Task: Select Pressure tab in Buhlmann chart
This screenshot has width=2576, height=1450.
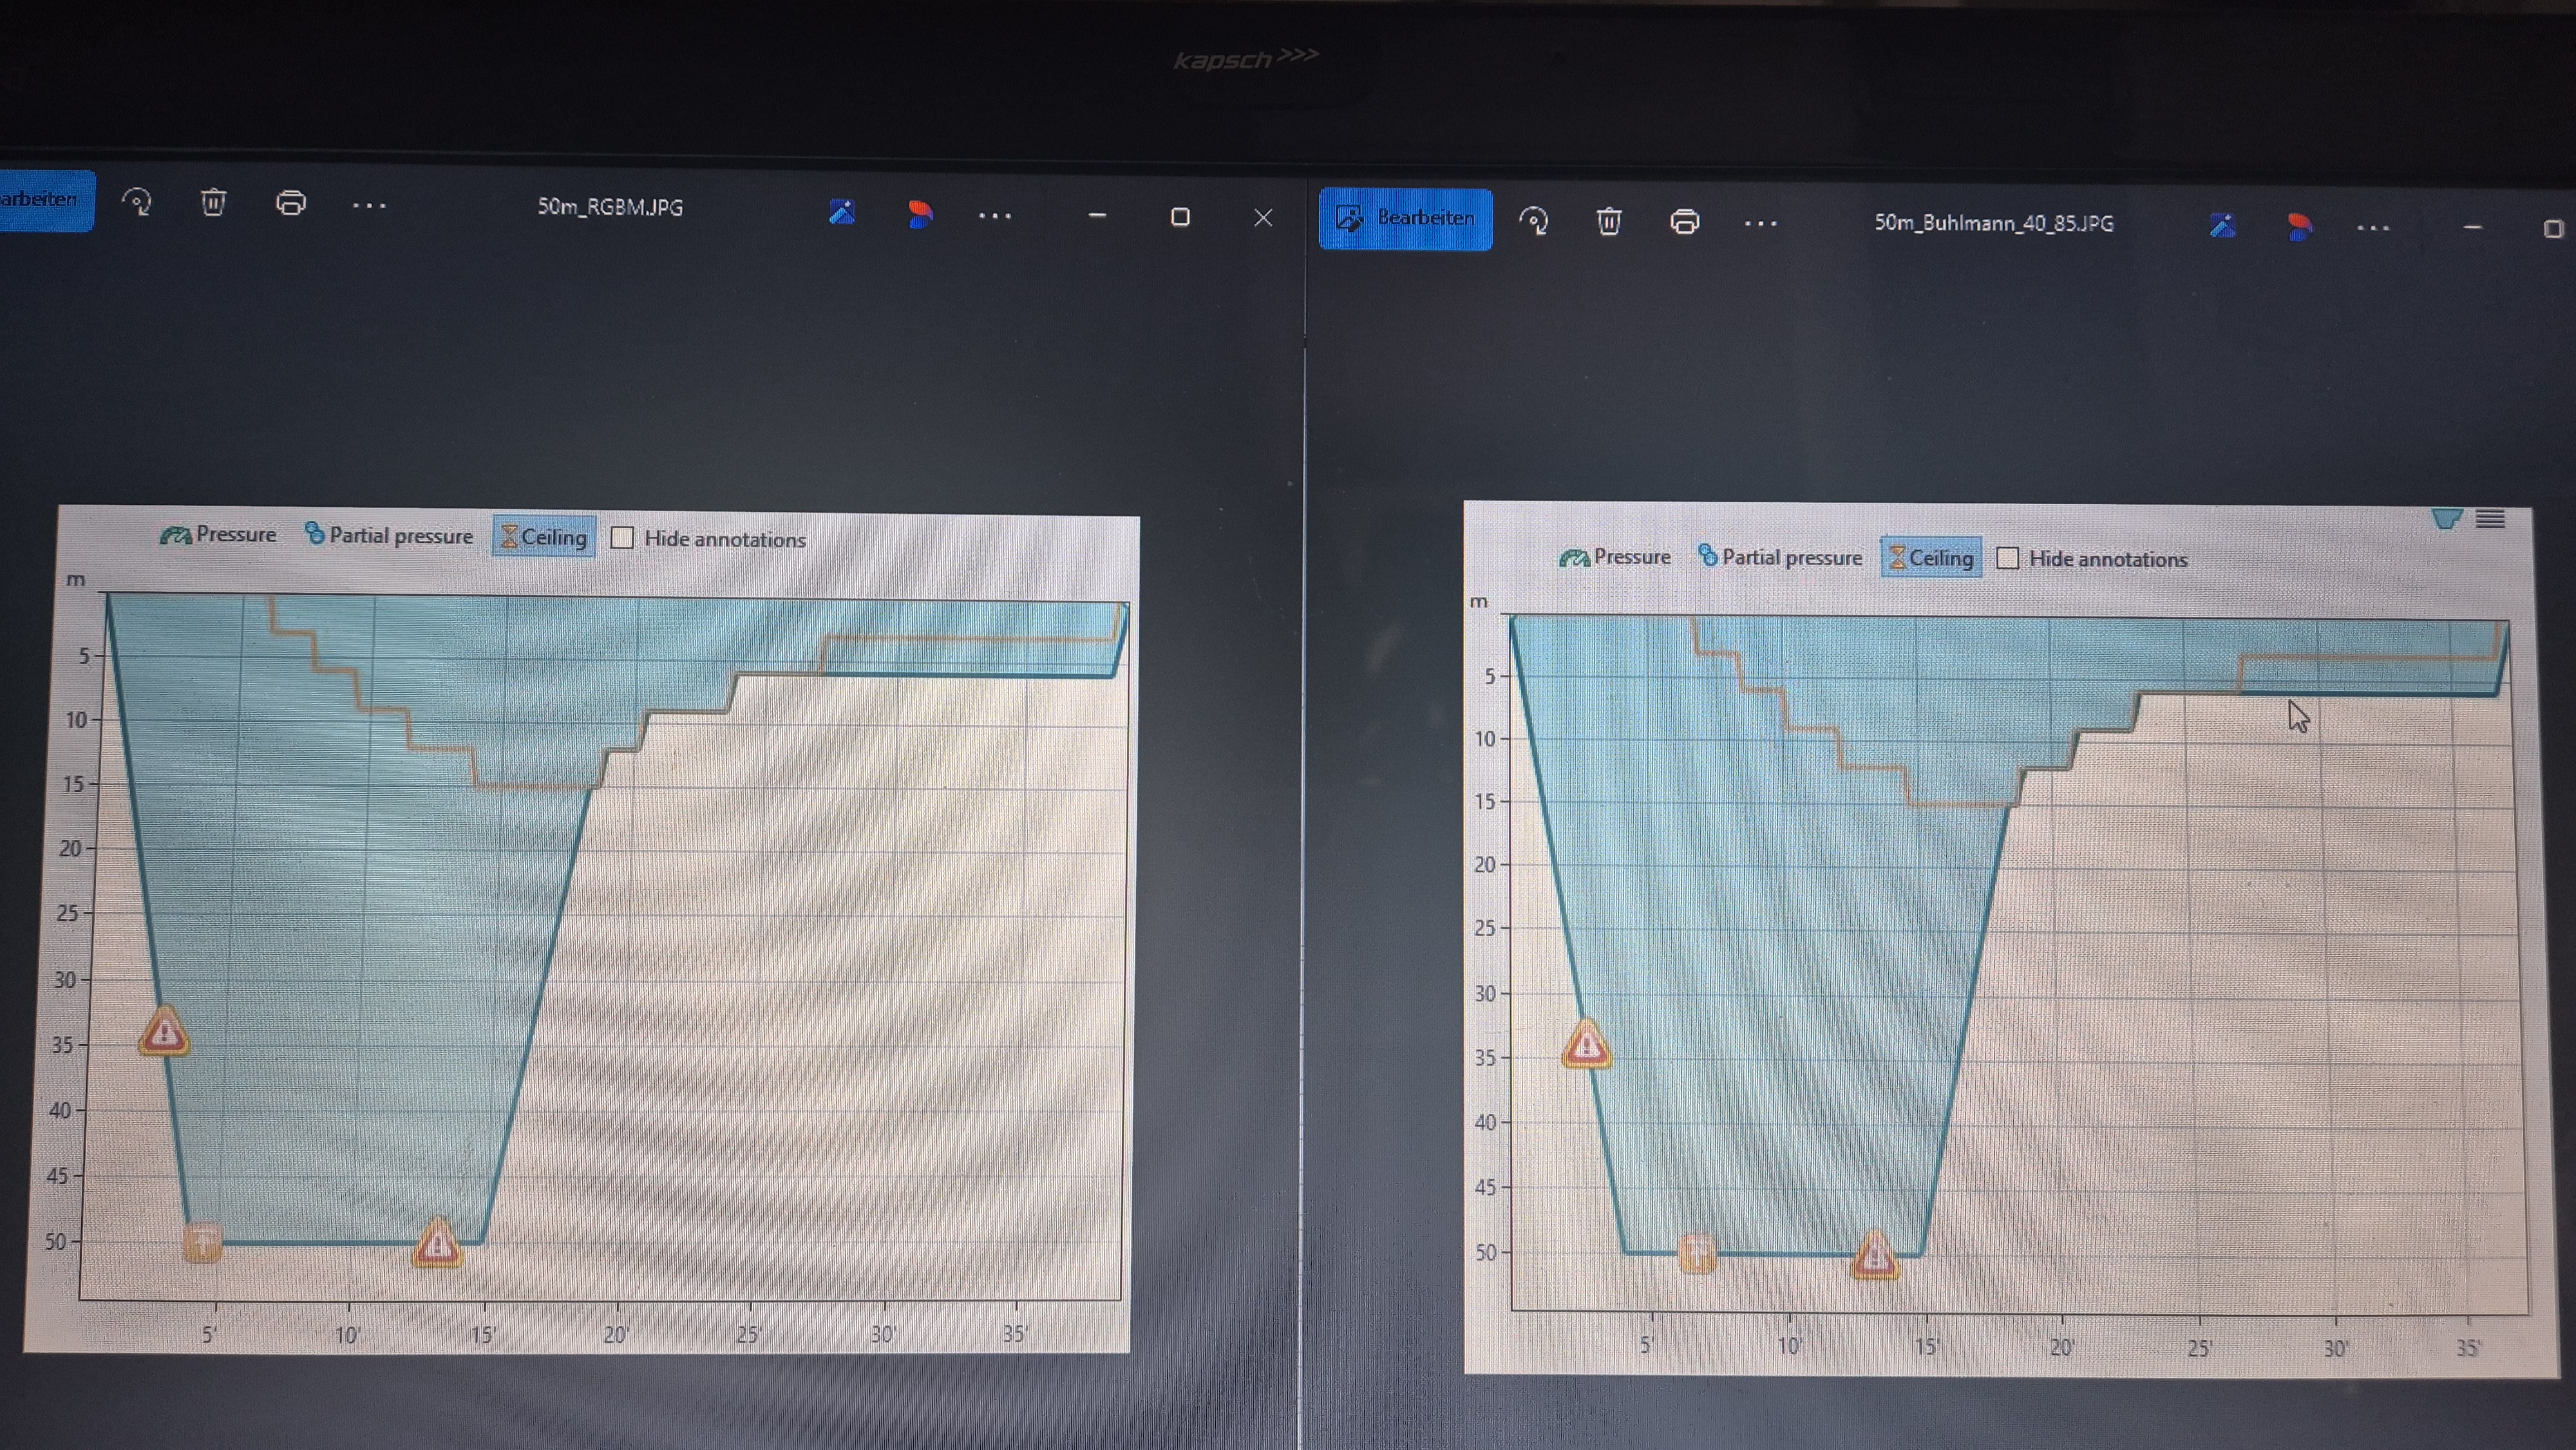Action: 1614,557
